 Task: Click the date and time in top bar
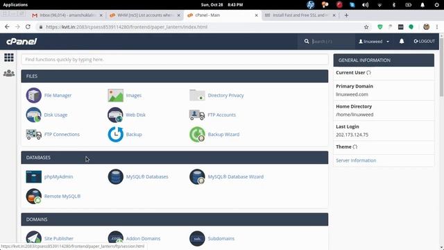click(x=222, y=5)
